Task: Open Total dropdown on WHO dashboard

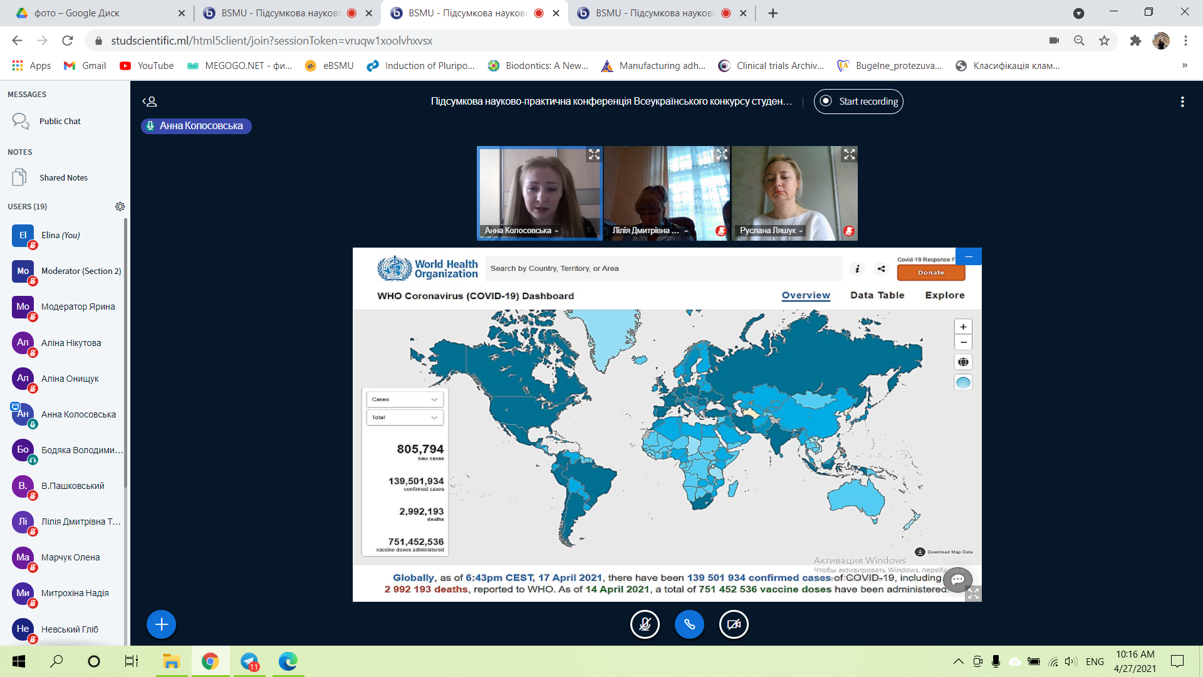Action: click(x=405, y=417)
